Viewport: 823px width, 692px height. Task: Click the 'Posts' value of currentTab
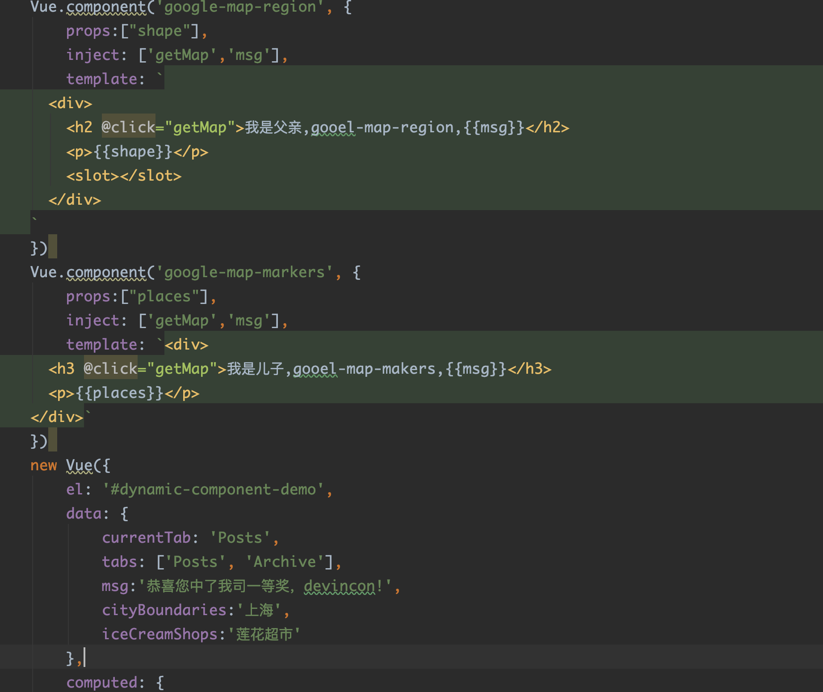point(240,538)
